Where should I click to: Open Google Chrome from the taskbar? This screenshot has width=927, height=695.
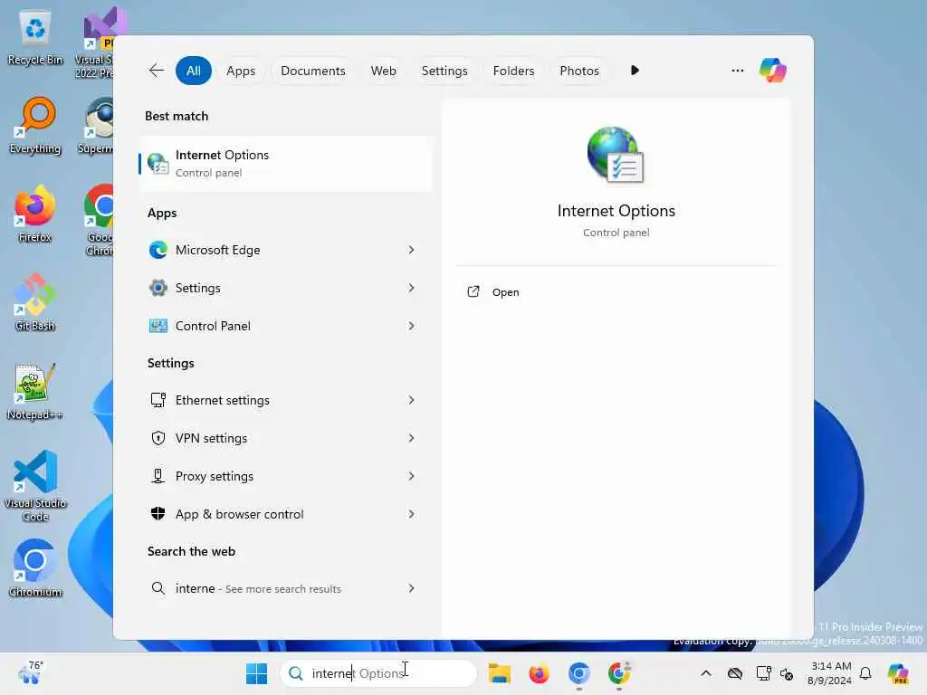click(619, 673)
